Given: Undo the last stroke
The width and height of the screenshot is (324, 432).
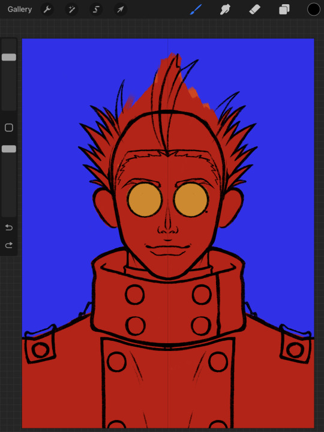Looking at the screenshot, I should (x=9, y=227).
